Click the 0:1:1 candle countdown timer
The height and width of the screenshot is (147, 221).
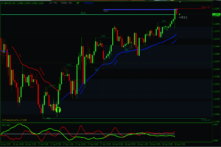[x=184, y=17]
